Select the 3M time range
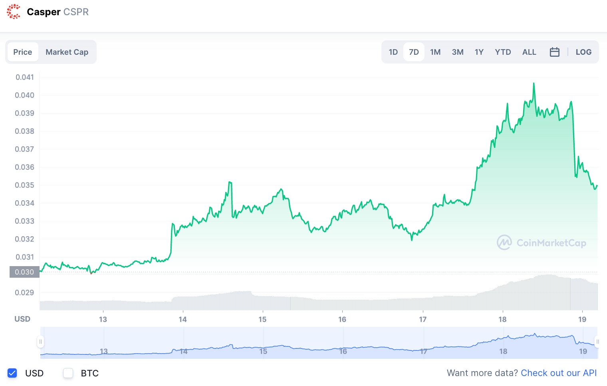607x386 pixels. pyautogui.click(x=458, y=52)
